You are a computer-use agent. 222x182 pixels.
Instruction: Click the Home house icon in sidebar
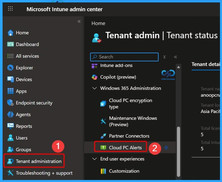pyautogui.click(x=10, y=33)
